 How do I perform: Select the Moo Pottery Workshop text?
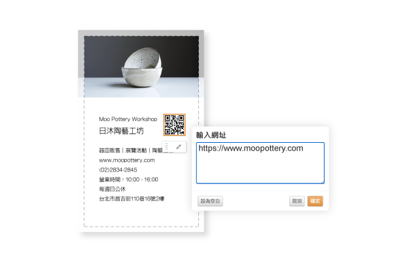click(x=128, y=119)
